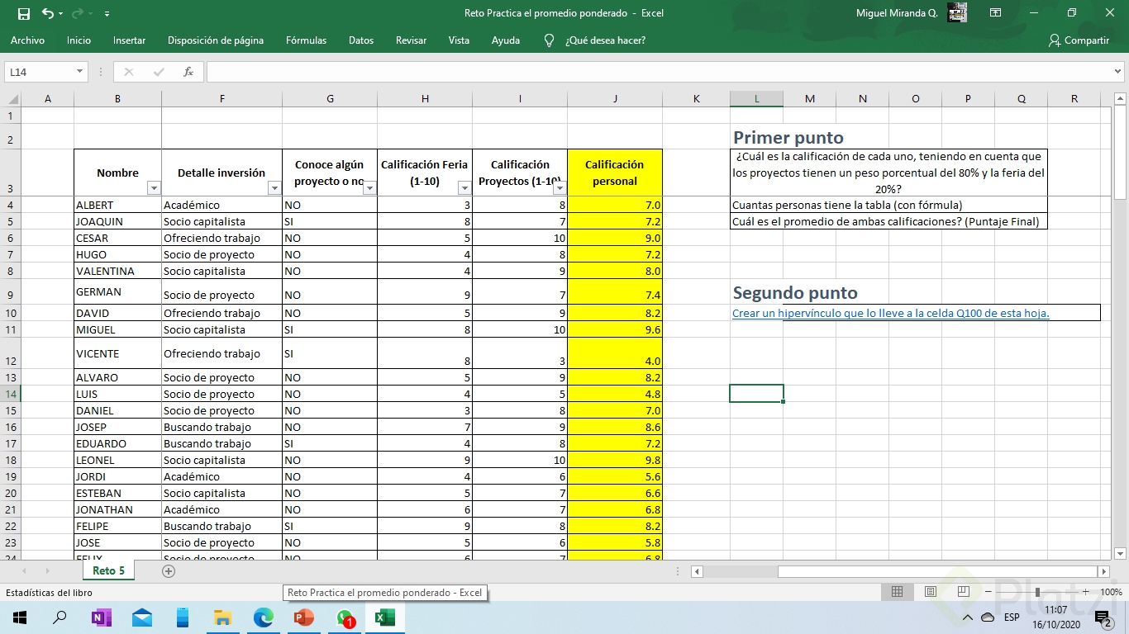Viewport: 1129px width, 634px height.
Task: Open the Archivo menu
Action: click(x=27, y=40)
